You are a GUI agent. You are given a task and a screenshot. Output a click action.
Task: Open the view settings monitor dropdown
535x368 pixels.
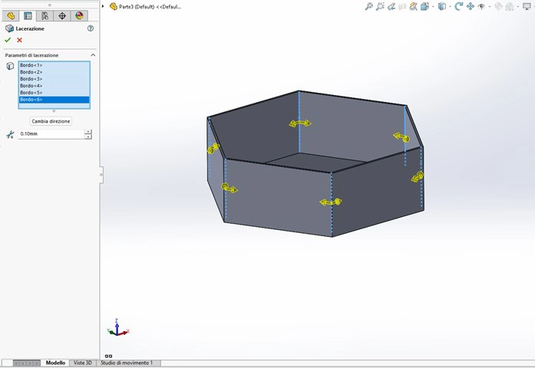pos(525,6)
